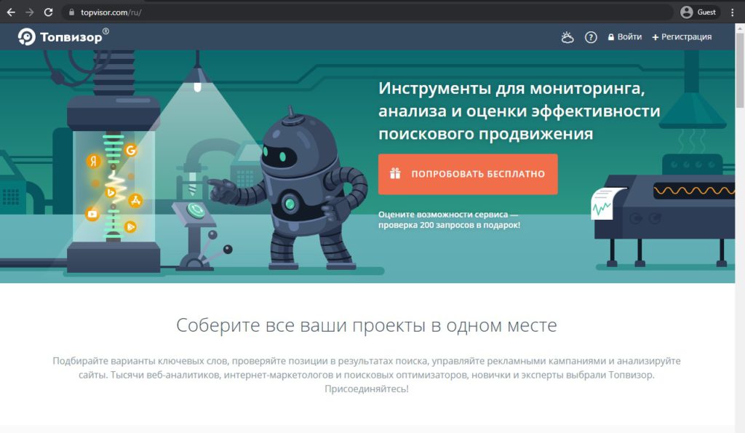
Task: Click the YouTube icon in glass tube
Action: click(92, 214)
